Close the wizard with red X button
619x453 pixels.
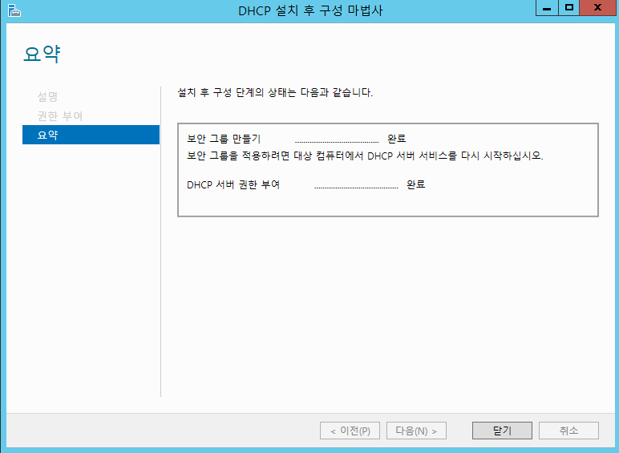[598, 8]
